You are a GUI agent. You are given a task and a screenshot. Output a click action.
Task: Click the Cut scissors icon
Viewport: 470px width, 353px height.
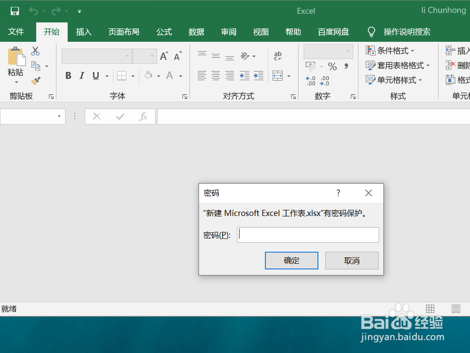35,51
